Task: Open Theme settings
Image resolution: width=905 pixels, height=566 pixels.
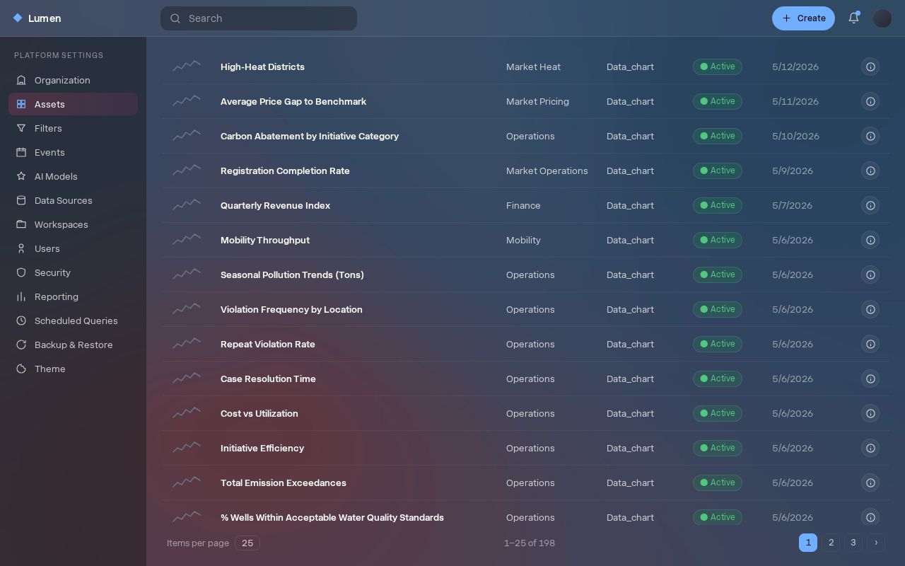Action: pos(73,369)
